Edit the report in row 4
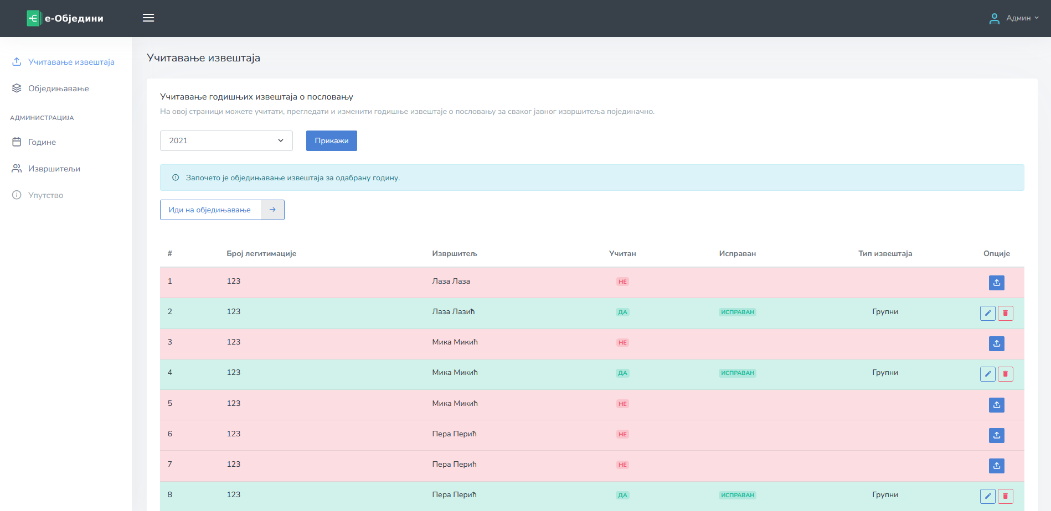Image resolution: width=1051 pixels, height=511 pixels. point(987,374)
